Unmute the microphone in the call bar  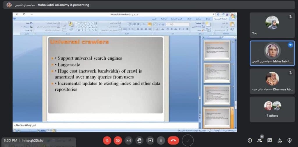pyautogui.click(x=107, y=140)
